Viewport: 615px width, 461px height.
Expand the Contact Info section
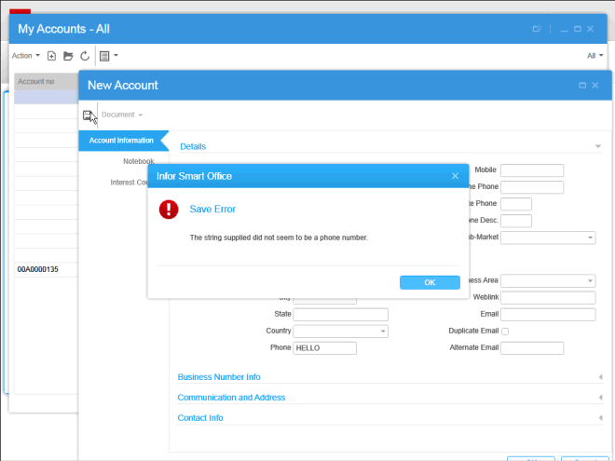200,418
